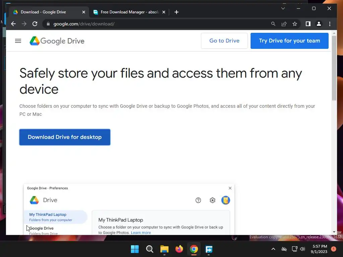
Task: Open settings gear in Drive preferences
Action: 212,200
